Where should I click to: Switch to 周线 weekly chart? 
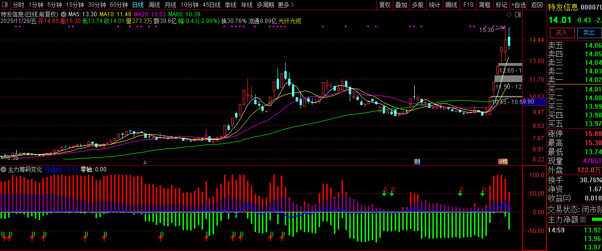[154, 5]
